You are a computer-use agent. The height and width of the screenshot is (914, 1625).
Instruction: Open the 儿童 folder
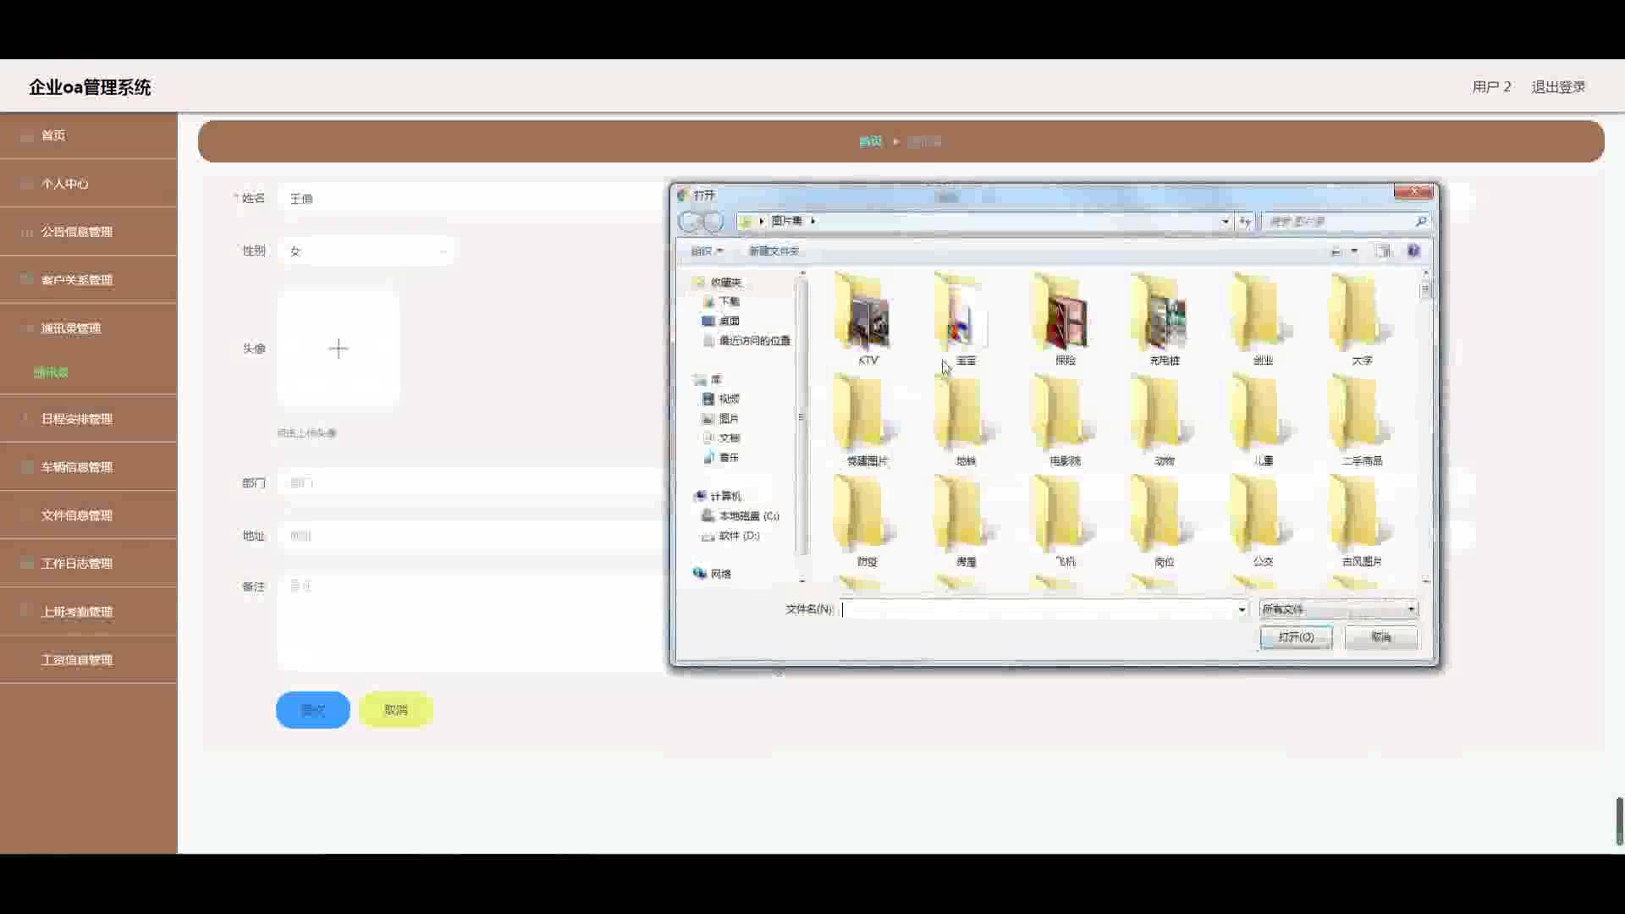(1263, 421)
